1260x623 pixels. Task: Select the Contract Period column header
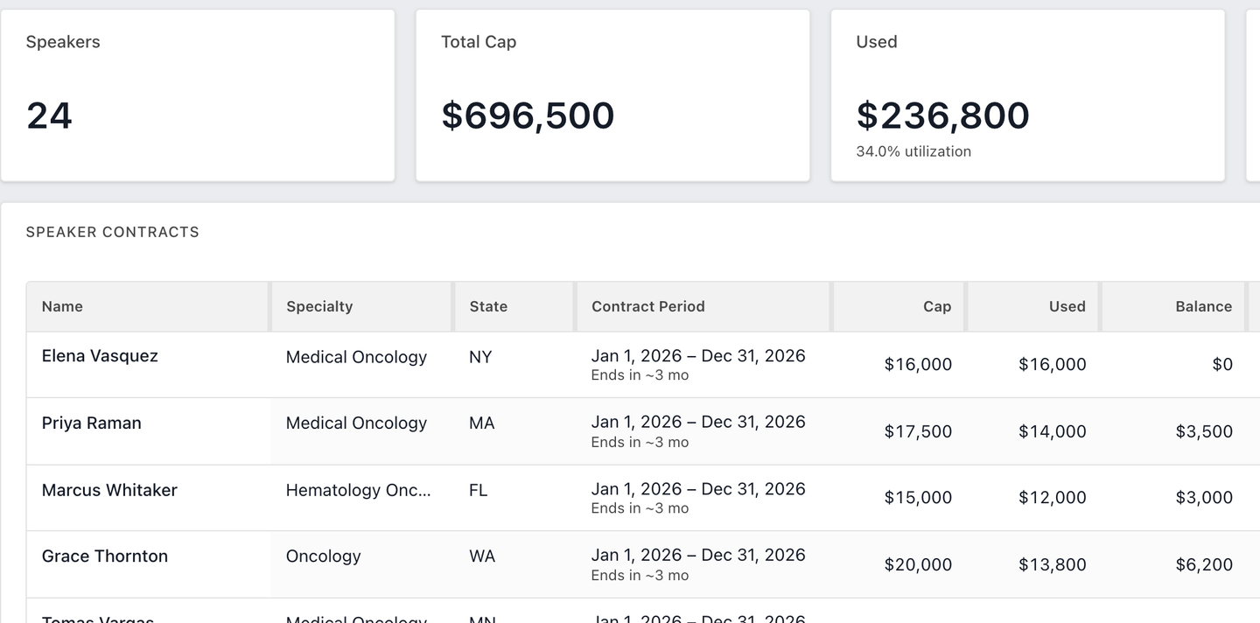click(x=703, y=306)
